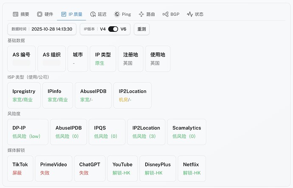Viewport: 293px width, 188px height.
Task: Click the DP-IP 低风险 (low) card
Action: (28, 132)
